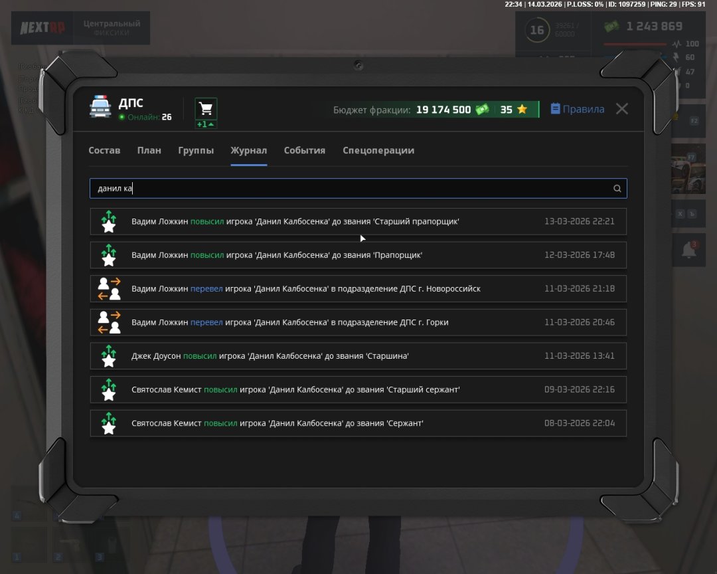Close the faction tablet panel
Image resolution: width=717 pixels, height=574 pixels.
[x=621, y=109]
